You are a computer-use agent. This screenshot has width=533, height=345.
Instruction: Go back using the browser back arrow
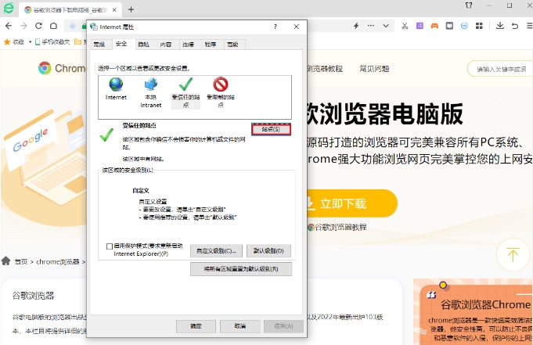click(9, 26)
